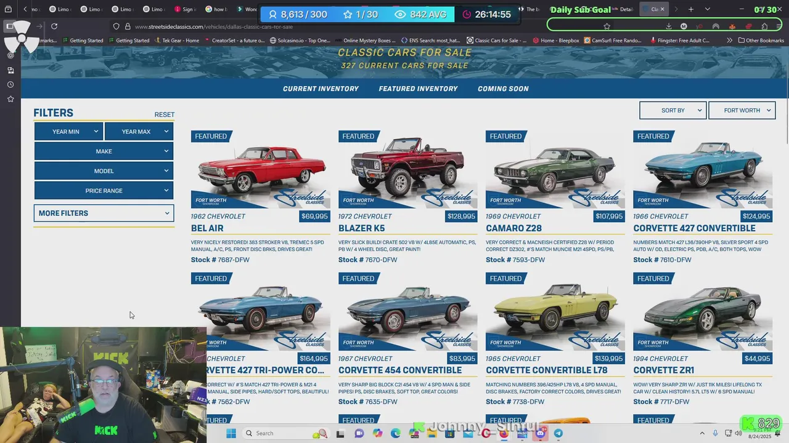Open Task View on the taskbar

[340, 433]
